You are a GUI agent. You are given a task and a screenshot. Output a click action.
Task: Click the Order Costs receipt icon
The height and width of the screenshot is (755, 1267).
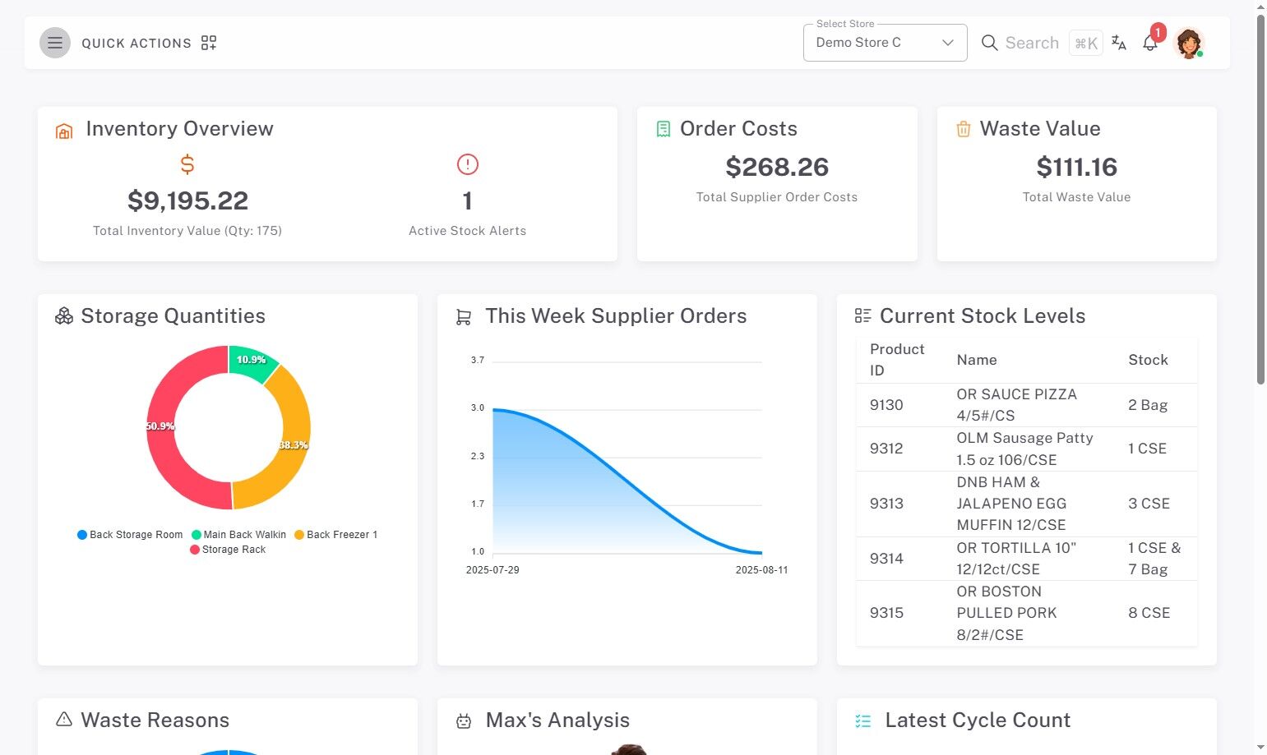pos(664,129)
